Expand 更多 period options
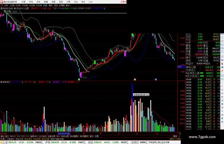Screen dimensions: 224x144 coord(68,5)
